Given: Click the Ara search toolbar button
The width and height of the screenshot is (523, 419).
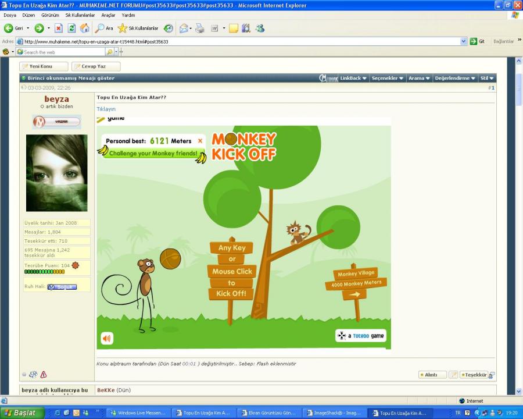Looking at the screenshot, I should pos(105,28).
